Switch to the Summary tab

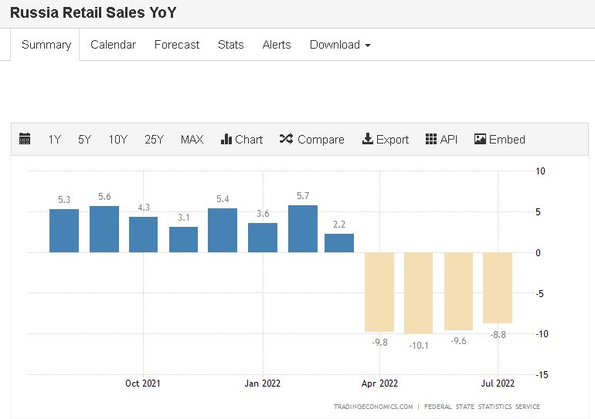point(46,45)
